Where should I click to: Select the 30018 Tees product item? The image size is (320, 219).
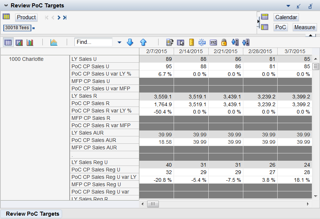[17, 28]
